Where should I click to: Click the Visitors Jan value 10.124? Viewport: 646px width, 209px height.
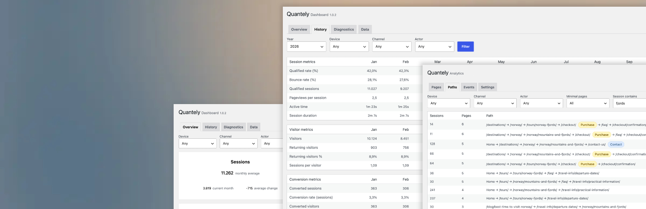[x=372, y=138]
